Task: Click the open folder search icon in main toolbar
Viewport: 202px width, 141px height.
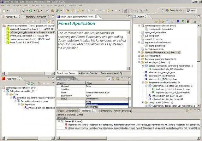Action: pos(67,11)
